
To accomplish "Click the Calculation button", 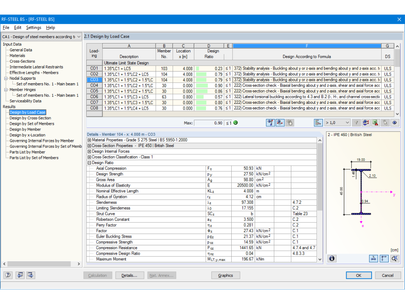I will coord(97,275).
